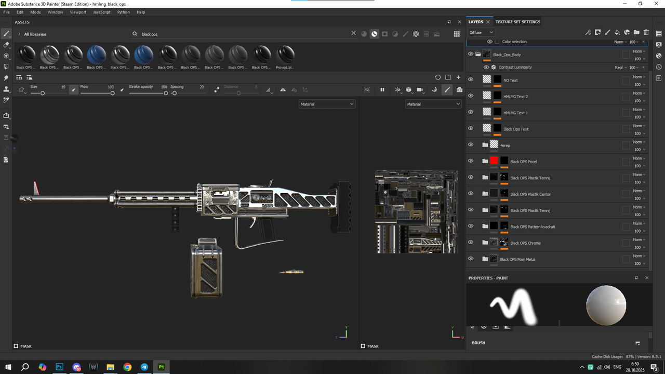Remove the Contrast Luminosity filter

tap(644, 67)
